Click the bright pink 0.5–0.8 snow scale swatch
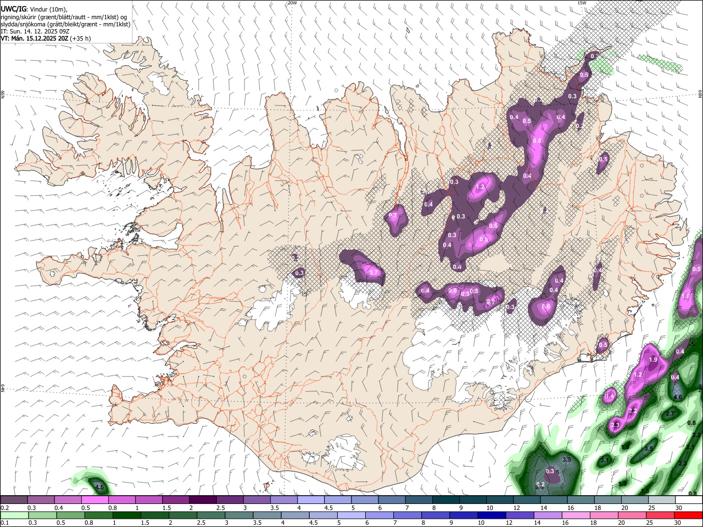This screenshot has height=527, width=703. coord(94,500)
